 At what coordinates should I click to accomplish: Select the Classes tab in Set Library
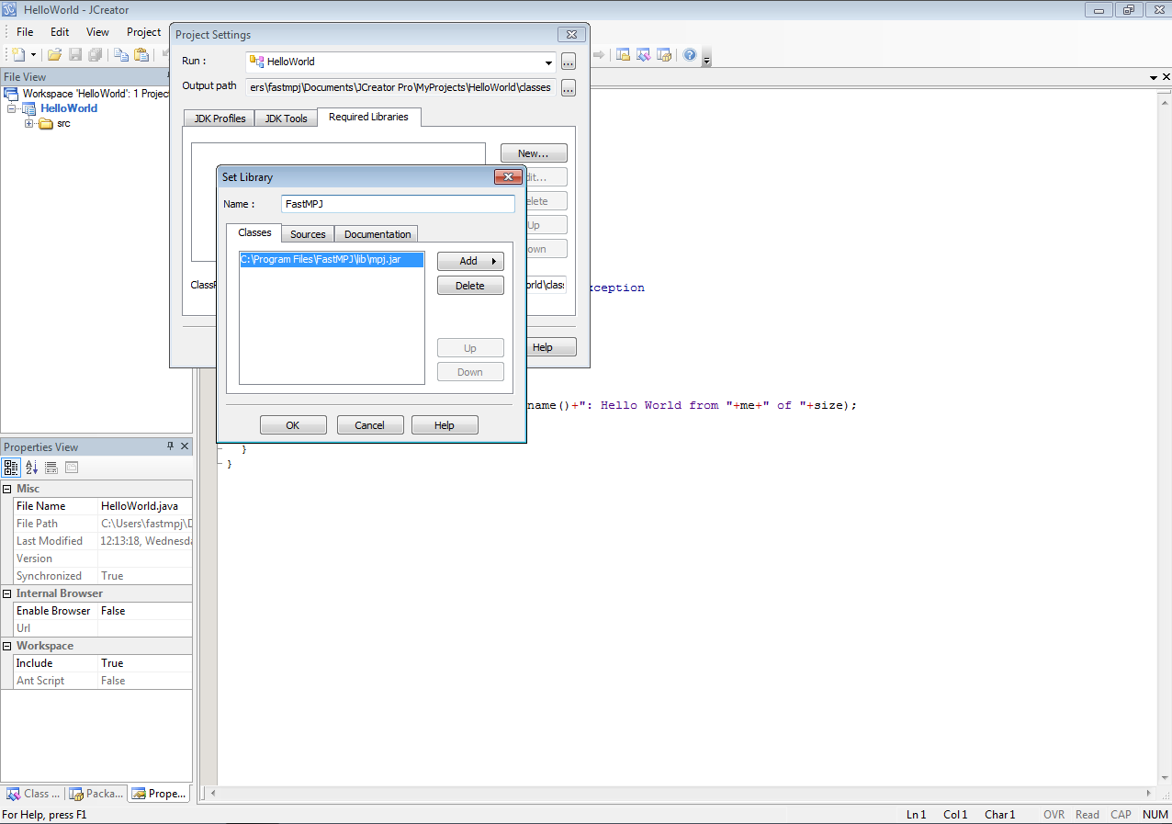pos(254,232)
